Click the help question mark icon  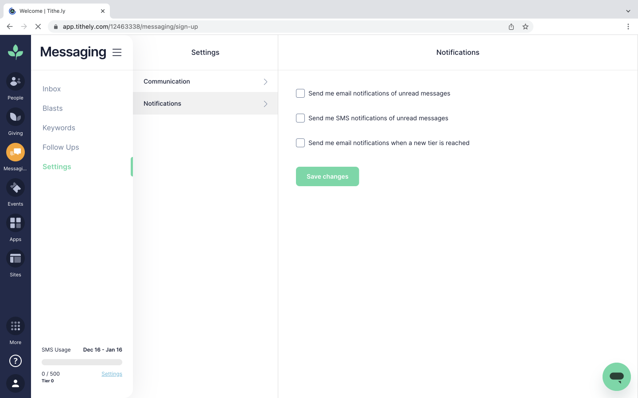coord(16,361)
